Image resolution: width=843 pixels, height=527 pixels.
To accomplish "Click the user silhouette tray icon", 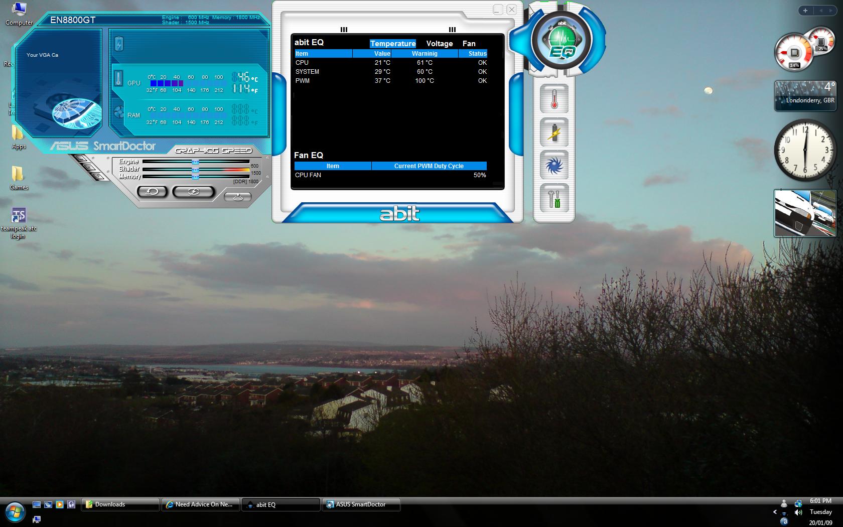I will (x=784, y=503).
